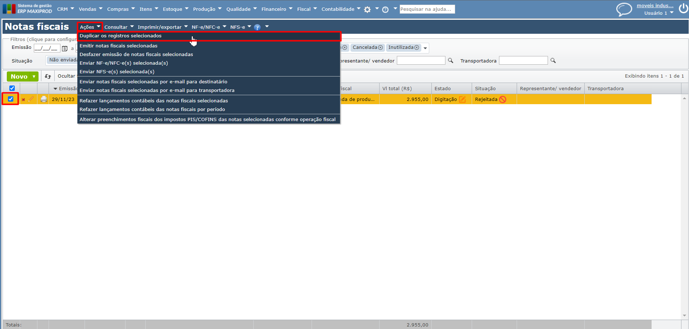689x329 pixels.
Task: Click the Digitação edit icon in Estado cell
Action: coord(462,99)
